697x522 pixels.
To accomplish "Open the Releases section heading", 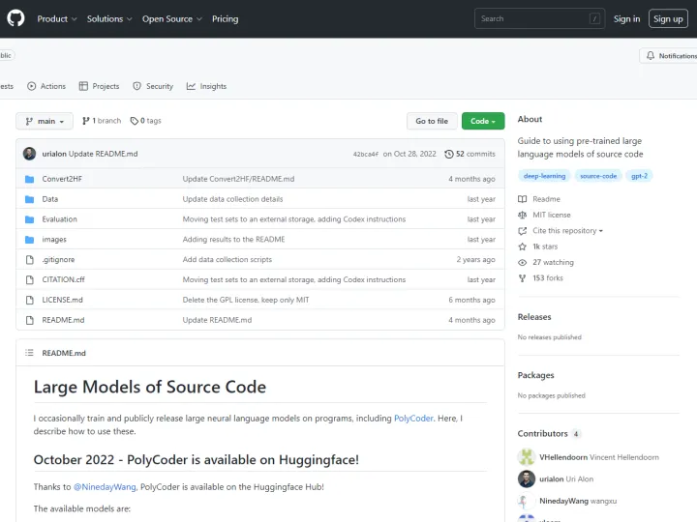I will pos(534,317).
